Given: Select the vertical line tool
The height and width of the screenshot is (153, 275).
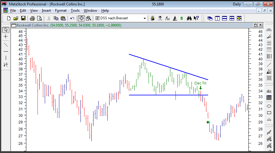Looking at the screenshot, I should (6, 58).
